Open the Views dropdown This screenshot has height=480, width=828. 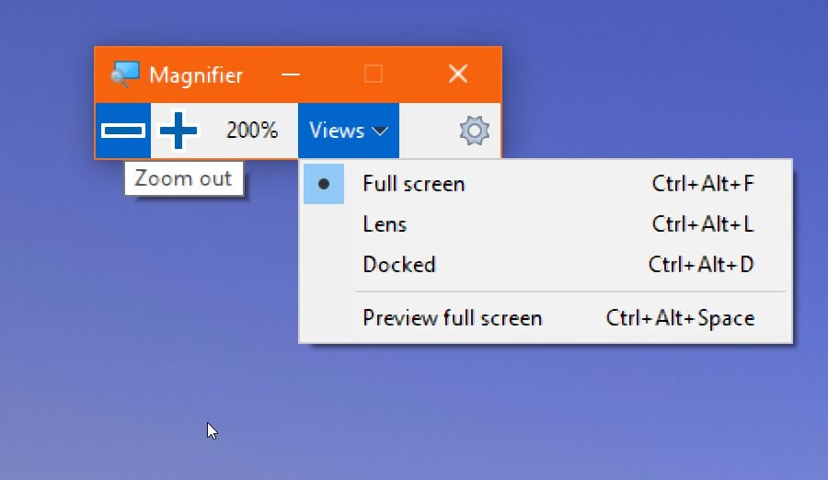pyautogui.click(x=349, y=131)
